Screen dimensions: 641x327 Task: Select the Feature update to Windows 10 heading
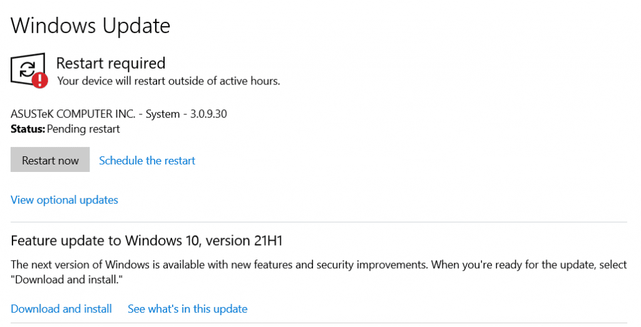coord(146,241)
